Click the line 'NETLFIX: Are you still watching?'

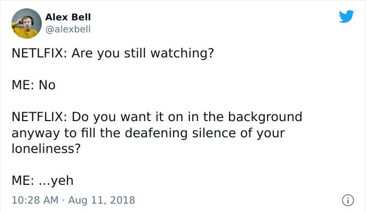pos(113,54)
